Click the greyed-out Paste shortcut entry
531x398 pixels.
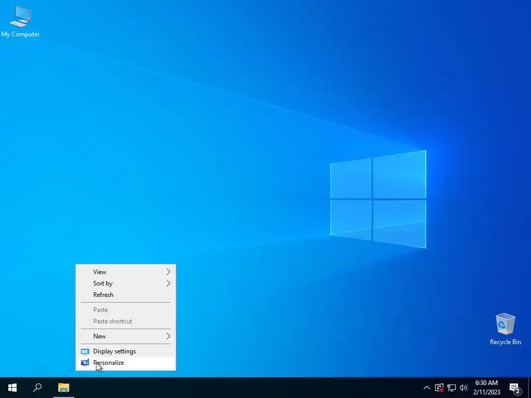pos(125,321)
